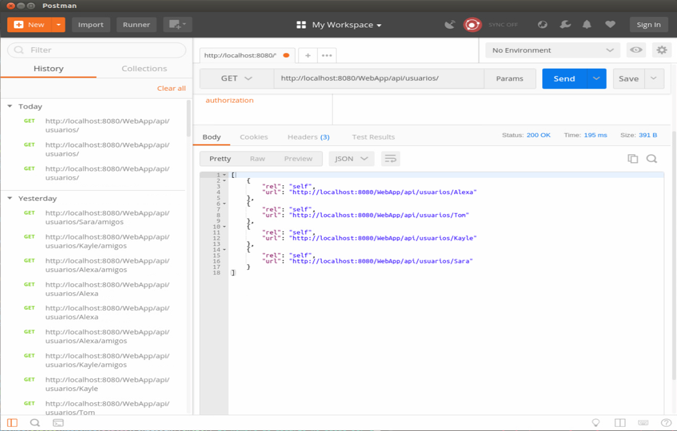Screen dimensions: 677x431
Task: Click the Clear all link
Action: pos(171,88)
